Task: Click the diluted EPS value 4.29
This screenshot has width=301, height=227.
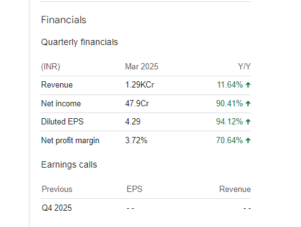Action: pos(133,122)
